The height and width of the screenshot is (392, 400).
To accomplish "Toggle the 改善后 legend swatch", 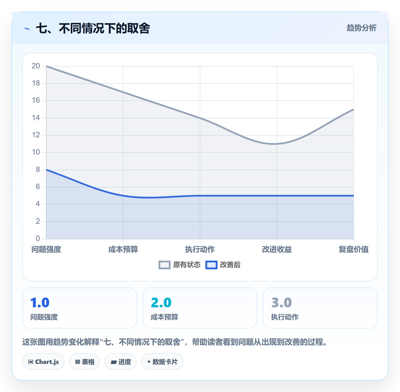I will pyautogui.click(x=211, y=265).
